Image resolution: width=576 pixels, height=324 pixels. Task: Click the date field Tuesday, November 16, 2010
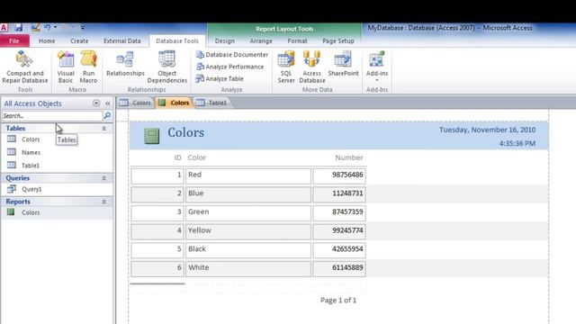coord(487,130)
